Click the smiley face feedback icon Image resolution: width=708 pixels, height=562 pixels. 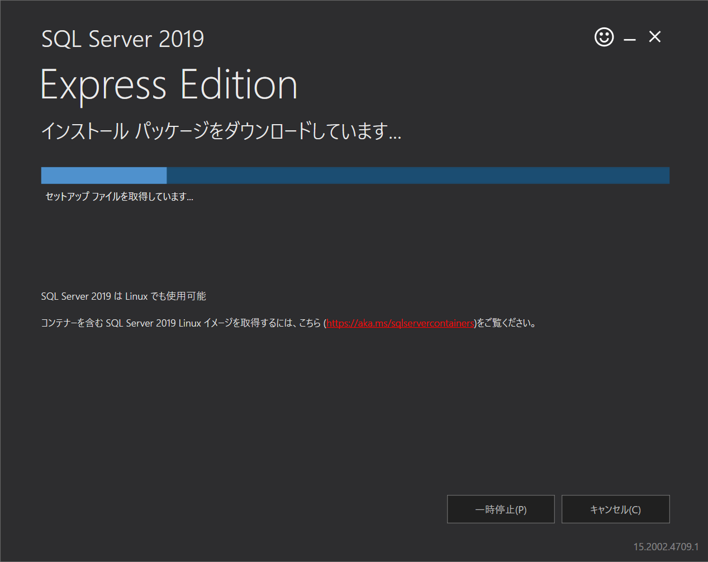pyautogui.click(x=604, y=37)
